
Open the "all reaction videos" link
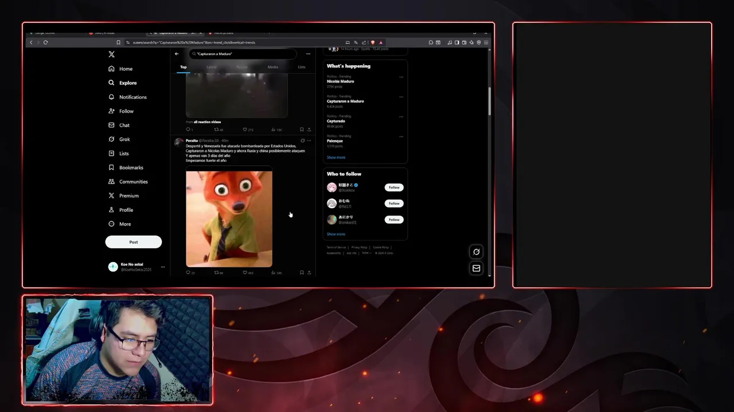[207, 122]
